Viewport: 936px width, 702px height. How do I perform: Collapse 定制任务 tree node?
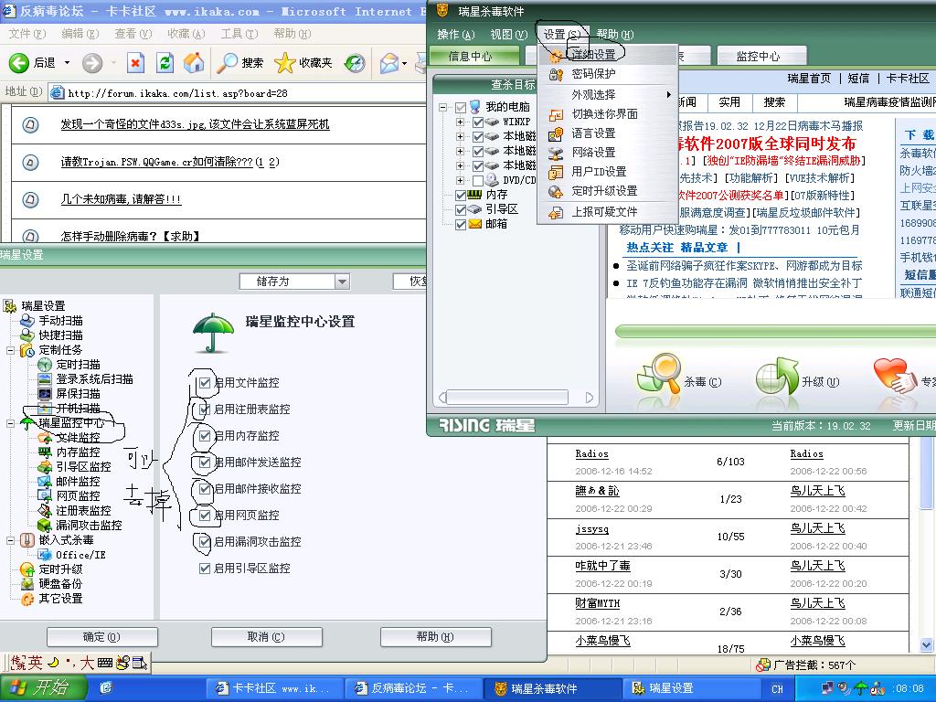click(x=11, y=350)
